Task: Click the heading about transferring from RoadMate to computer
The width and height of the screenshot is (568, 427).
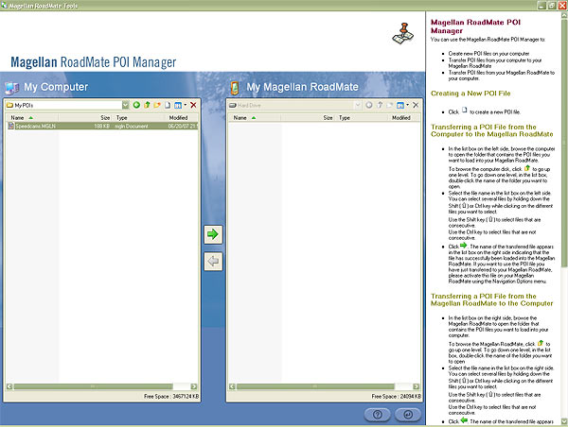Action: pyautogui.click(x=492, y=299)
